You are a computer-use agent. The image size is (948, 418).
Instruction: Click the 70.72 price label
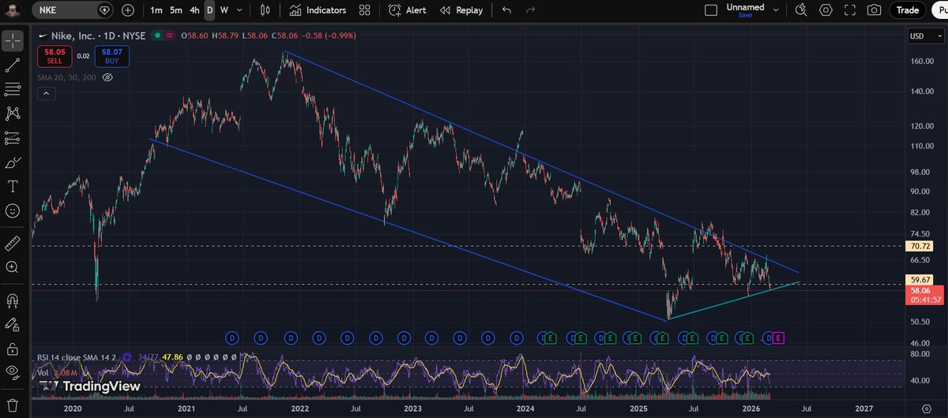point(921,246)
